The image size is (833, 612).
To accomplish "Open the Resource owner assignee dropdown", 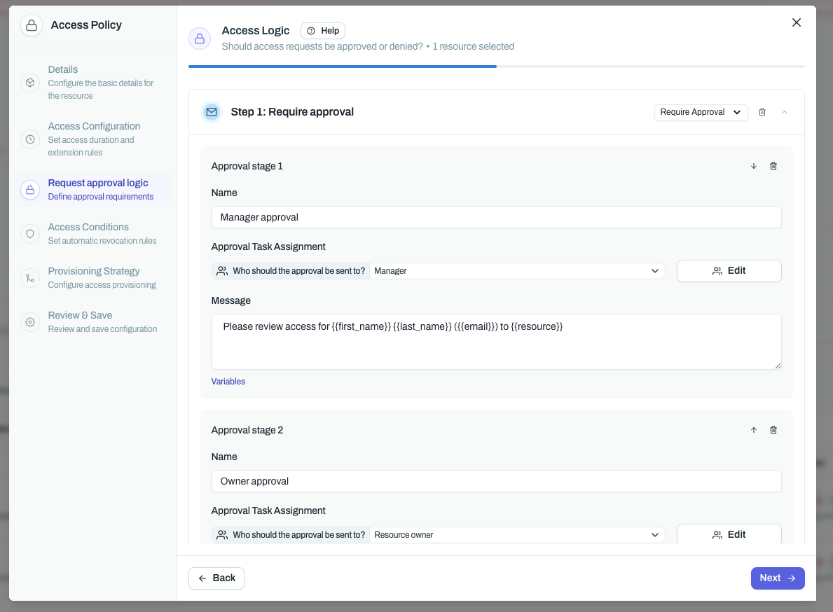I will point(517,535).
